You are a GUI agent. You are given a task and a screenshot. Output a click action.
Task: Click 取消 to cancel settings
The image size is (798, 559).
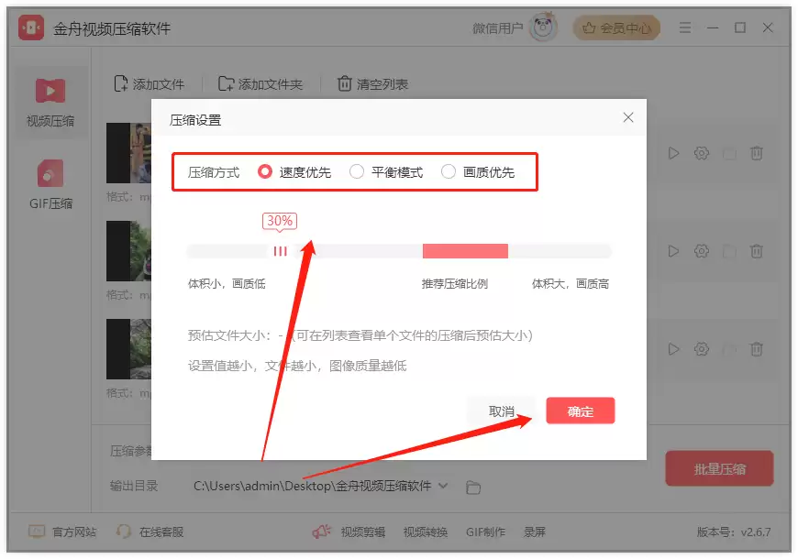(502, 411)
